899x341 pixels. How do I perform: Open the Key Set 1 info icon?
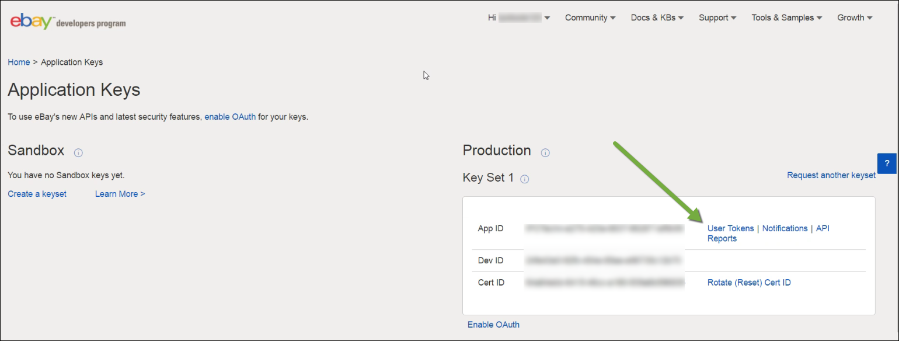tap(524, 179)
